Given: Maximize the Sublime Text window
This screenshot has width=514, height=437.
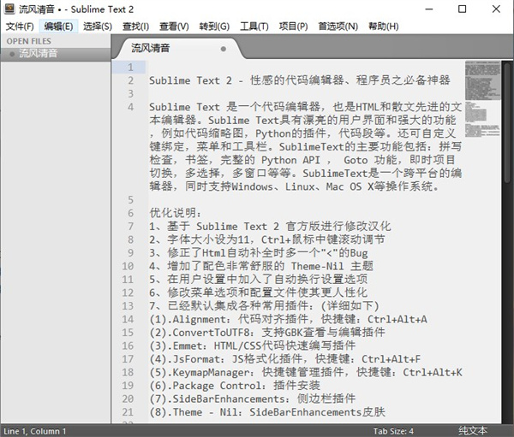Looking at the screenshot, I should 462,9.
